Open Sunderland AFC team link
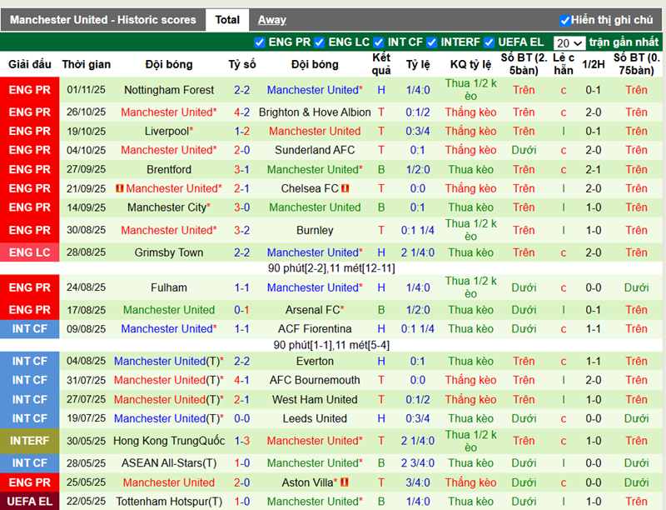Image resolution: width=666 pixels, height=510 pixels. (x=315, y=150)
